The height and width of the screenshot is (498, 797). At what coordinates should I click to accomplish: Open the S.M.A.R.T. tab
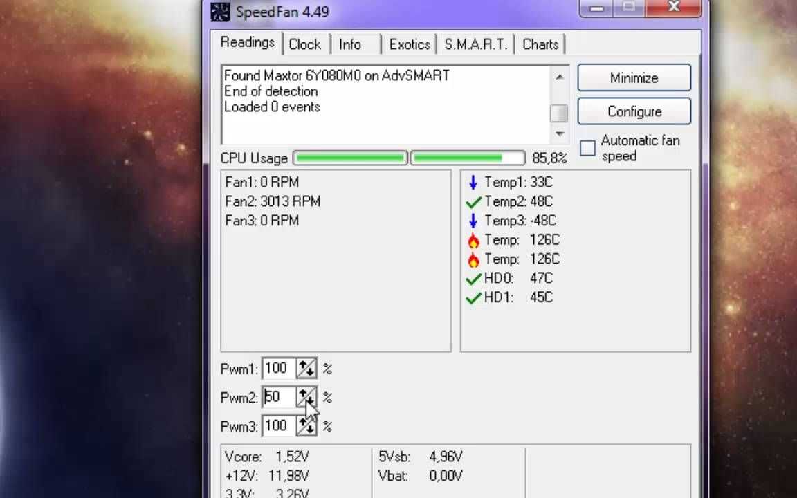click(x=476, y=44)
